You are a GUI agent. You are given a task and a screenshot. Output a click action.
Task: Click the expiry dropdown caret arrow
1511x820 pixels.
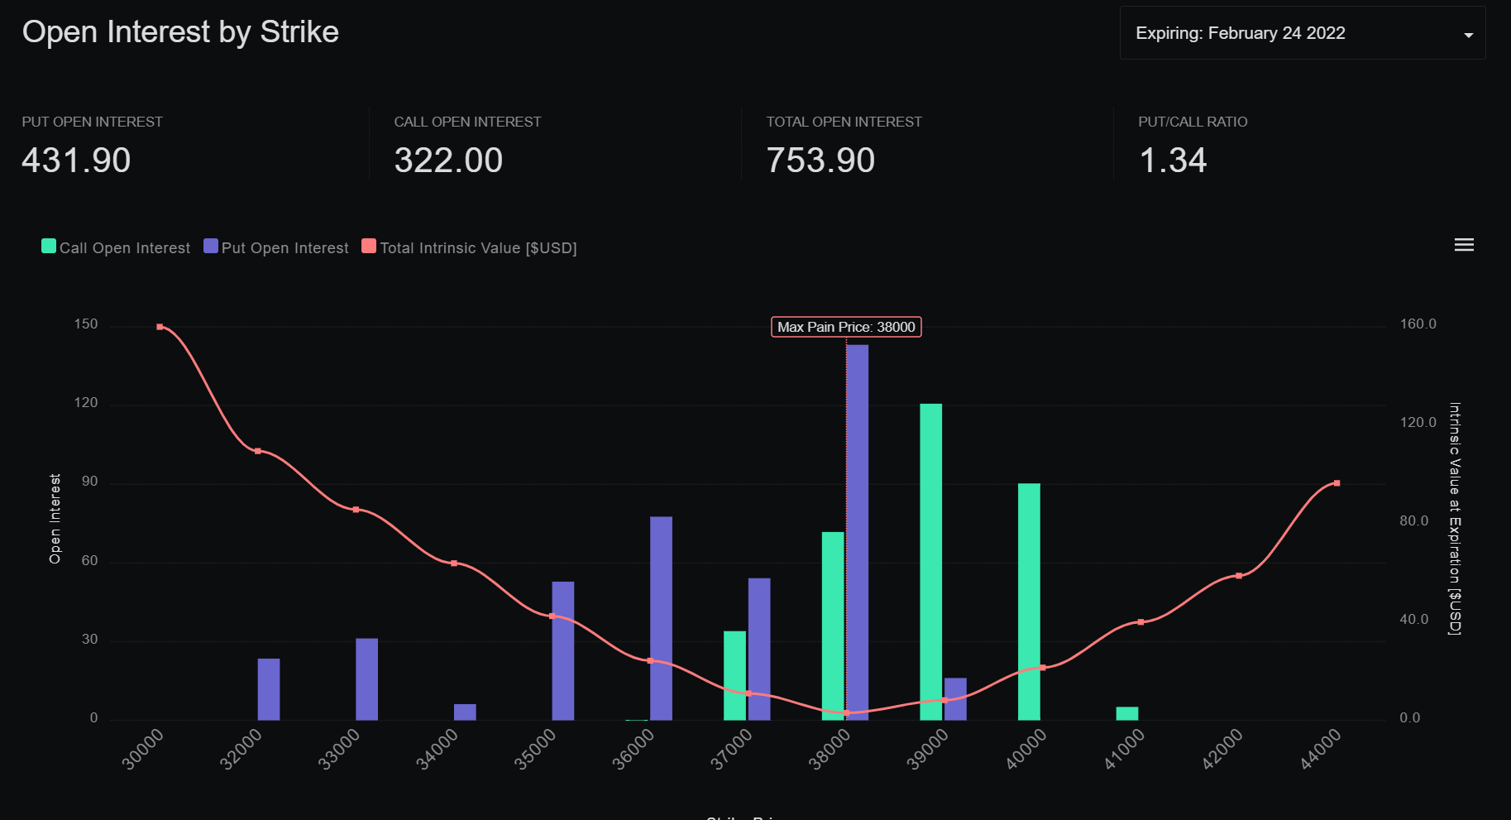(x=1469, y=35)
